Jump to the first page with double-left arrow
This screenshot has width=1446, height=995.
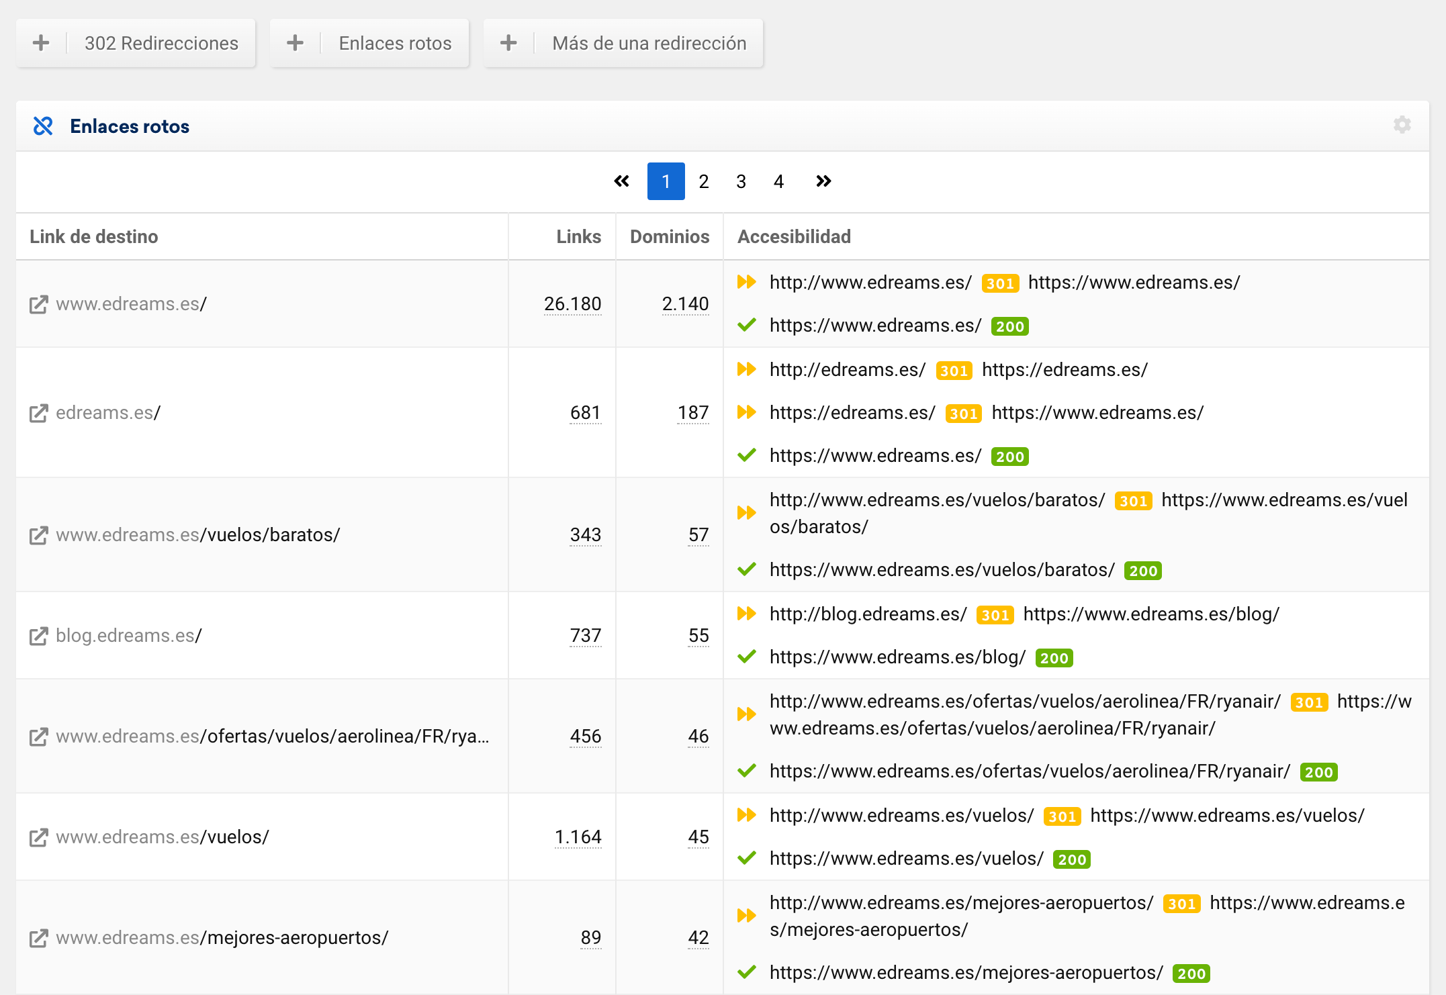pyautogui.click(x=621, y=181)
